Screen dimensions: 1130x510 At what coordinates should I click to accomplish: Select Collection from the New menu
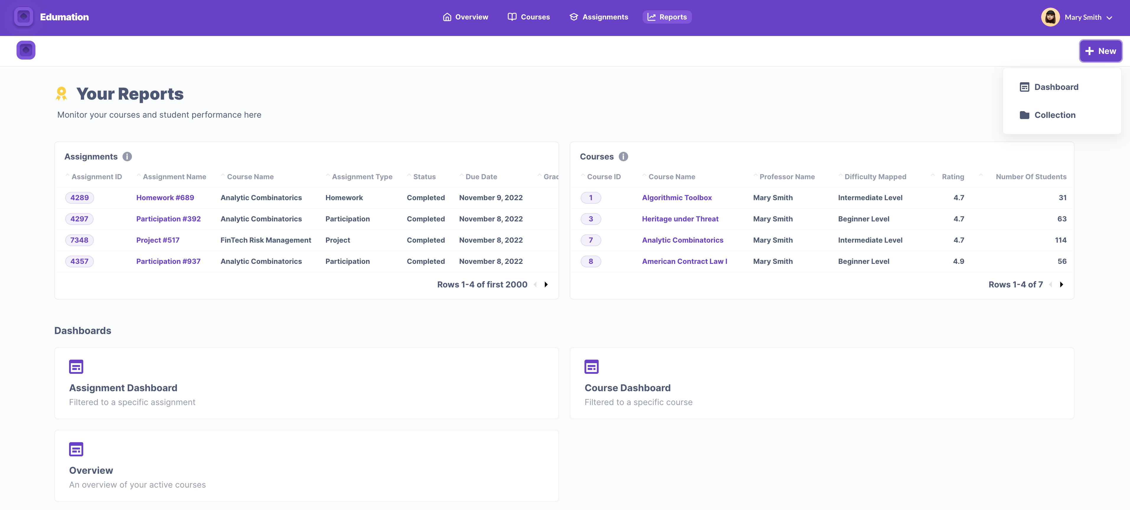pyautogui.click(x=1054, y=115)
